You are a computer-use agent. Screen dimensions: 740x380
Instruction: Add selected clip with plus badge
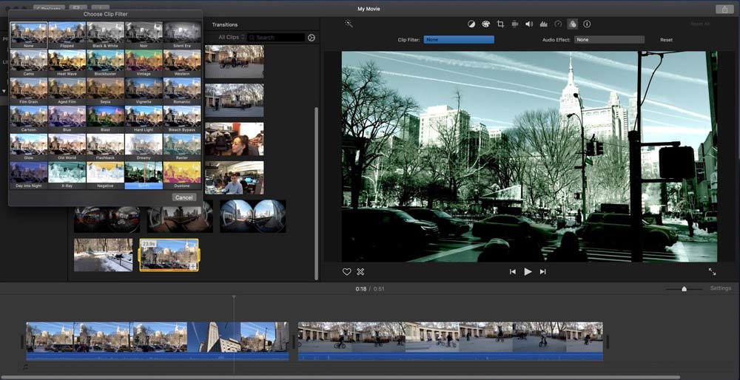click(x=192, y=266)
